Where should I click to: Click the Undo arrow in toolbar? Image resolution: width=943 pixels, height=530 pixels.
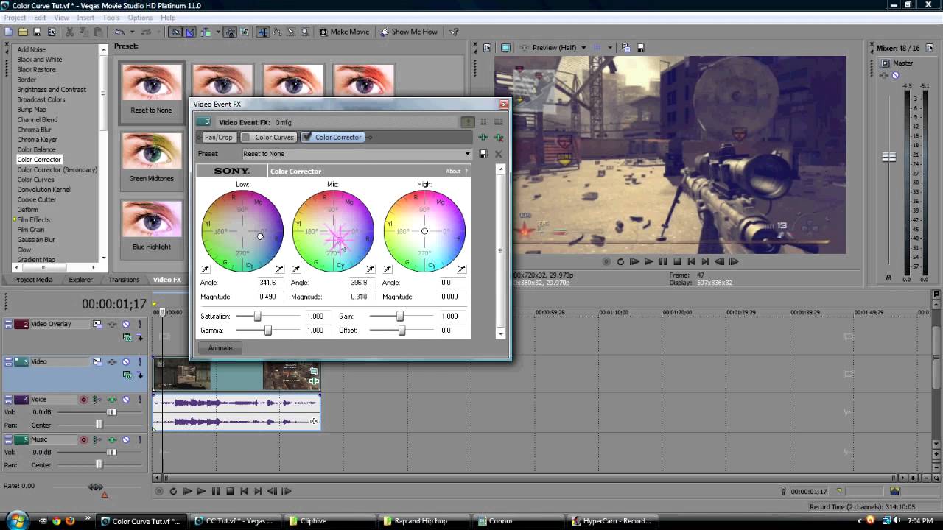[121, 32]
